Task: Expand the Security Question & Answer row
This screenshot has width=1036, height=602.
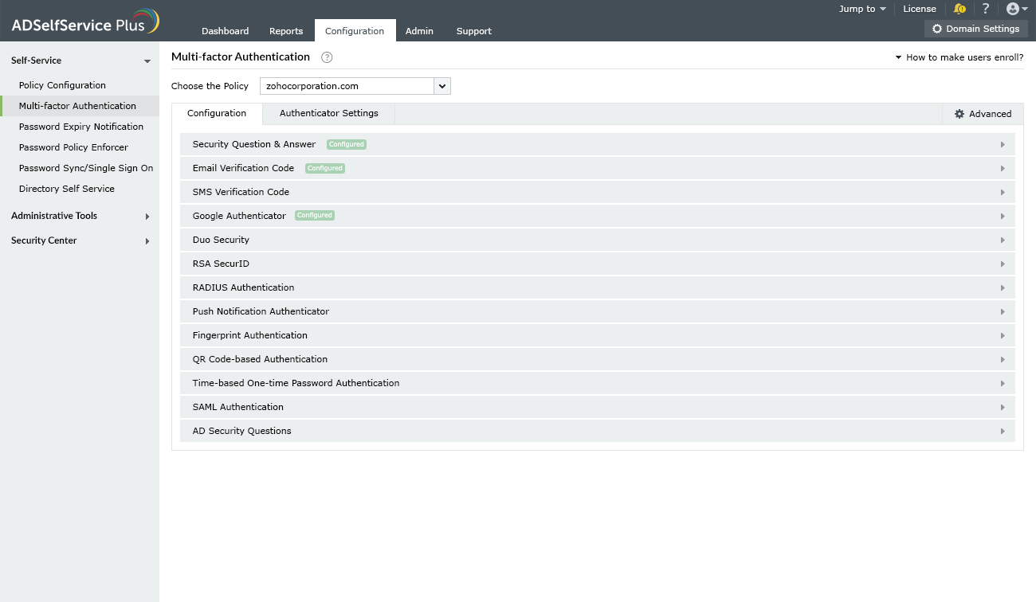Action: tap(598, 144)
